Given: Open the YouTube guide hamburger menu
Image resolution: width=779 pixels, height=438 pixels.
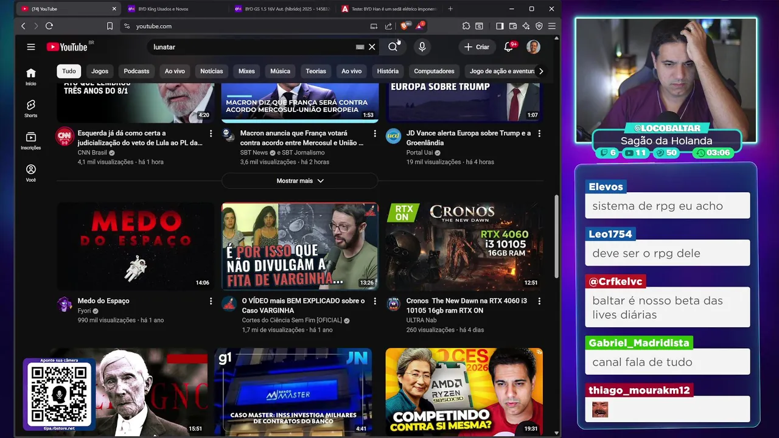Looking at the screenshot, I should 31,47.
